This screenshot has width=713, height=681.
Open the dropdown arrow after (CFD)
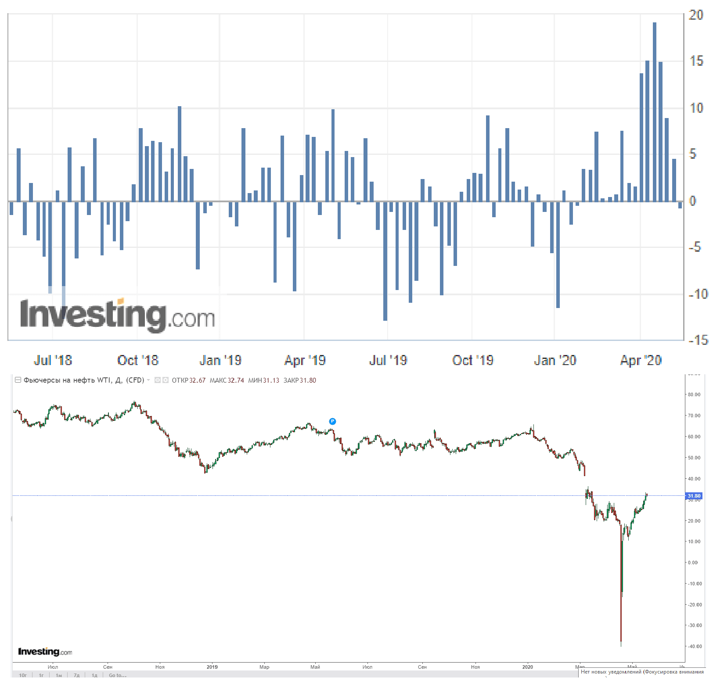click(x=148, y=380)
